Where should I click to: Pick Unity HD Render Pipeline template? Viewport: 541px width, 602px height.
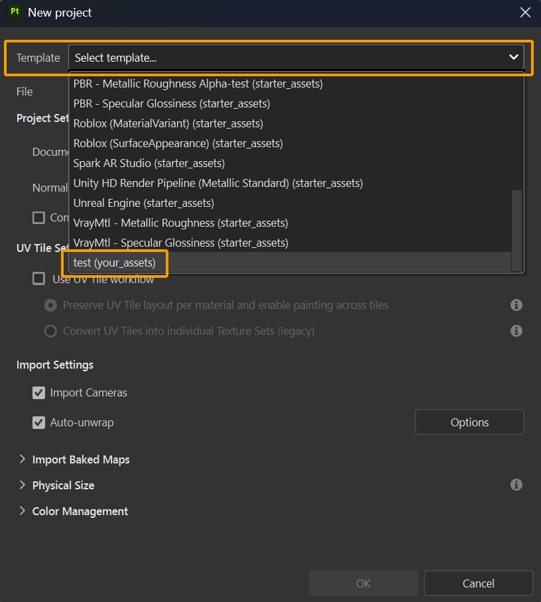290,184
